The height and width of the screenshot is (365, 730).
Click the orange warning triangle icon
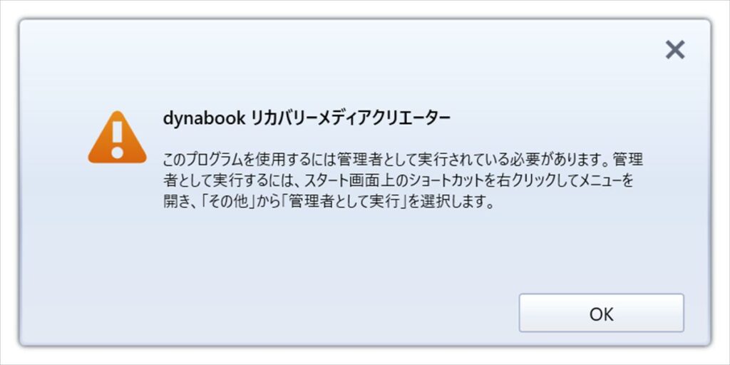tap(118, 138)
